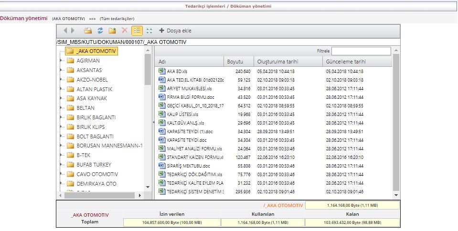Click the forward navigation arrow

pyautogui.click(x=72, y=31)
